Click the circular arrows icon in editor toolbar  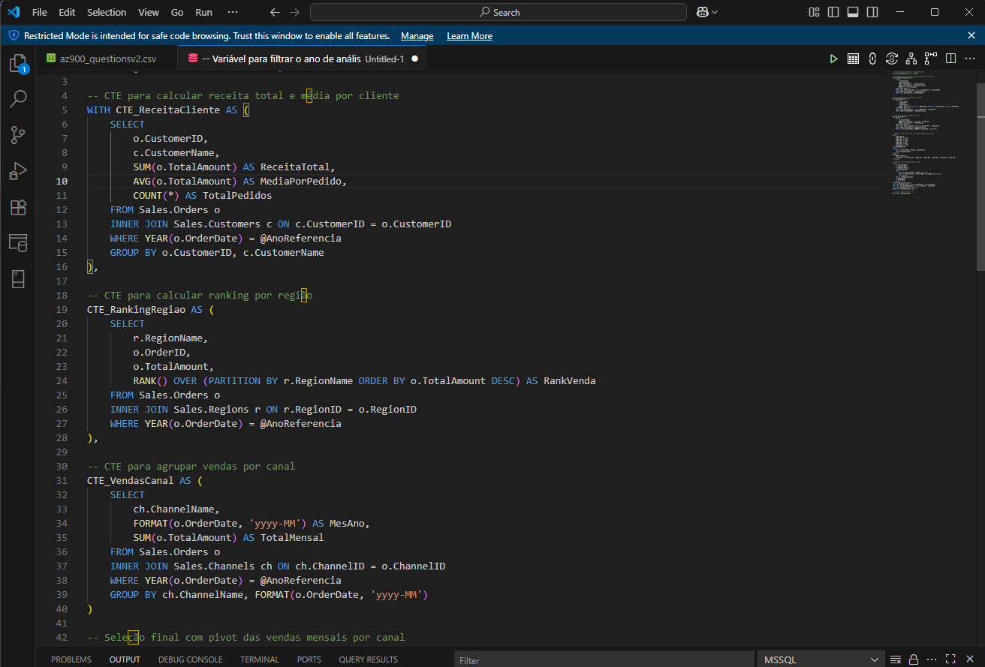(x=892, y=59)
